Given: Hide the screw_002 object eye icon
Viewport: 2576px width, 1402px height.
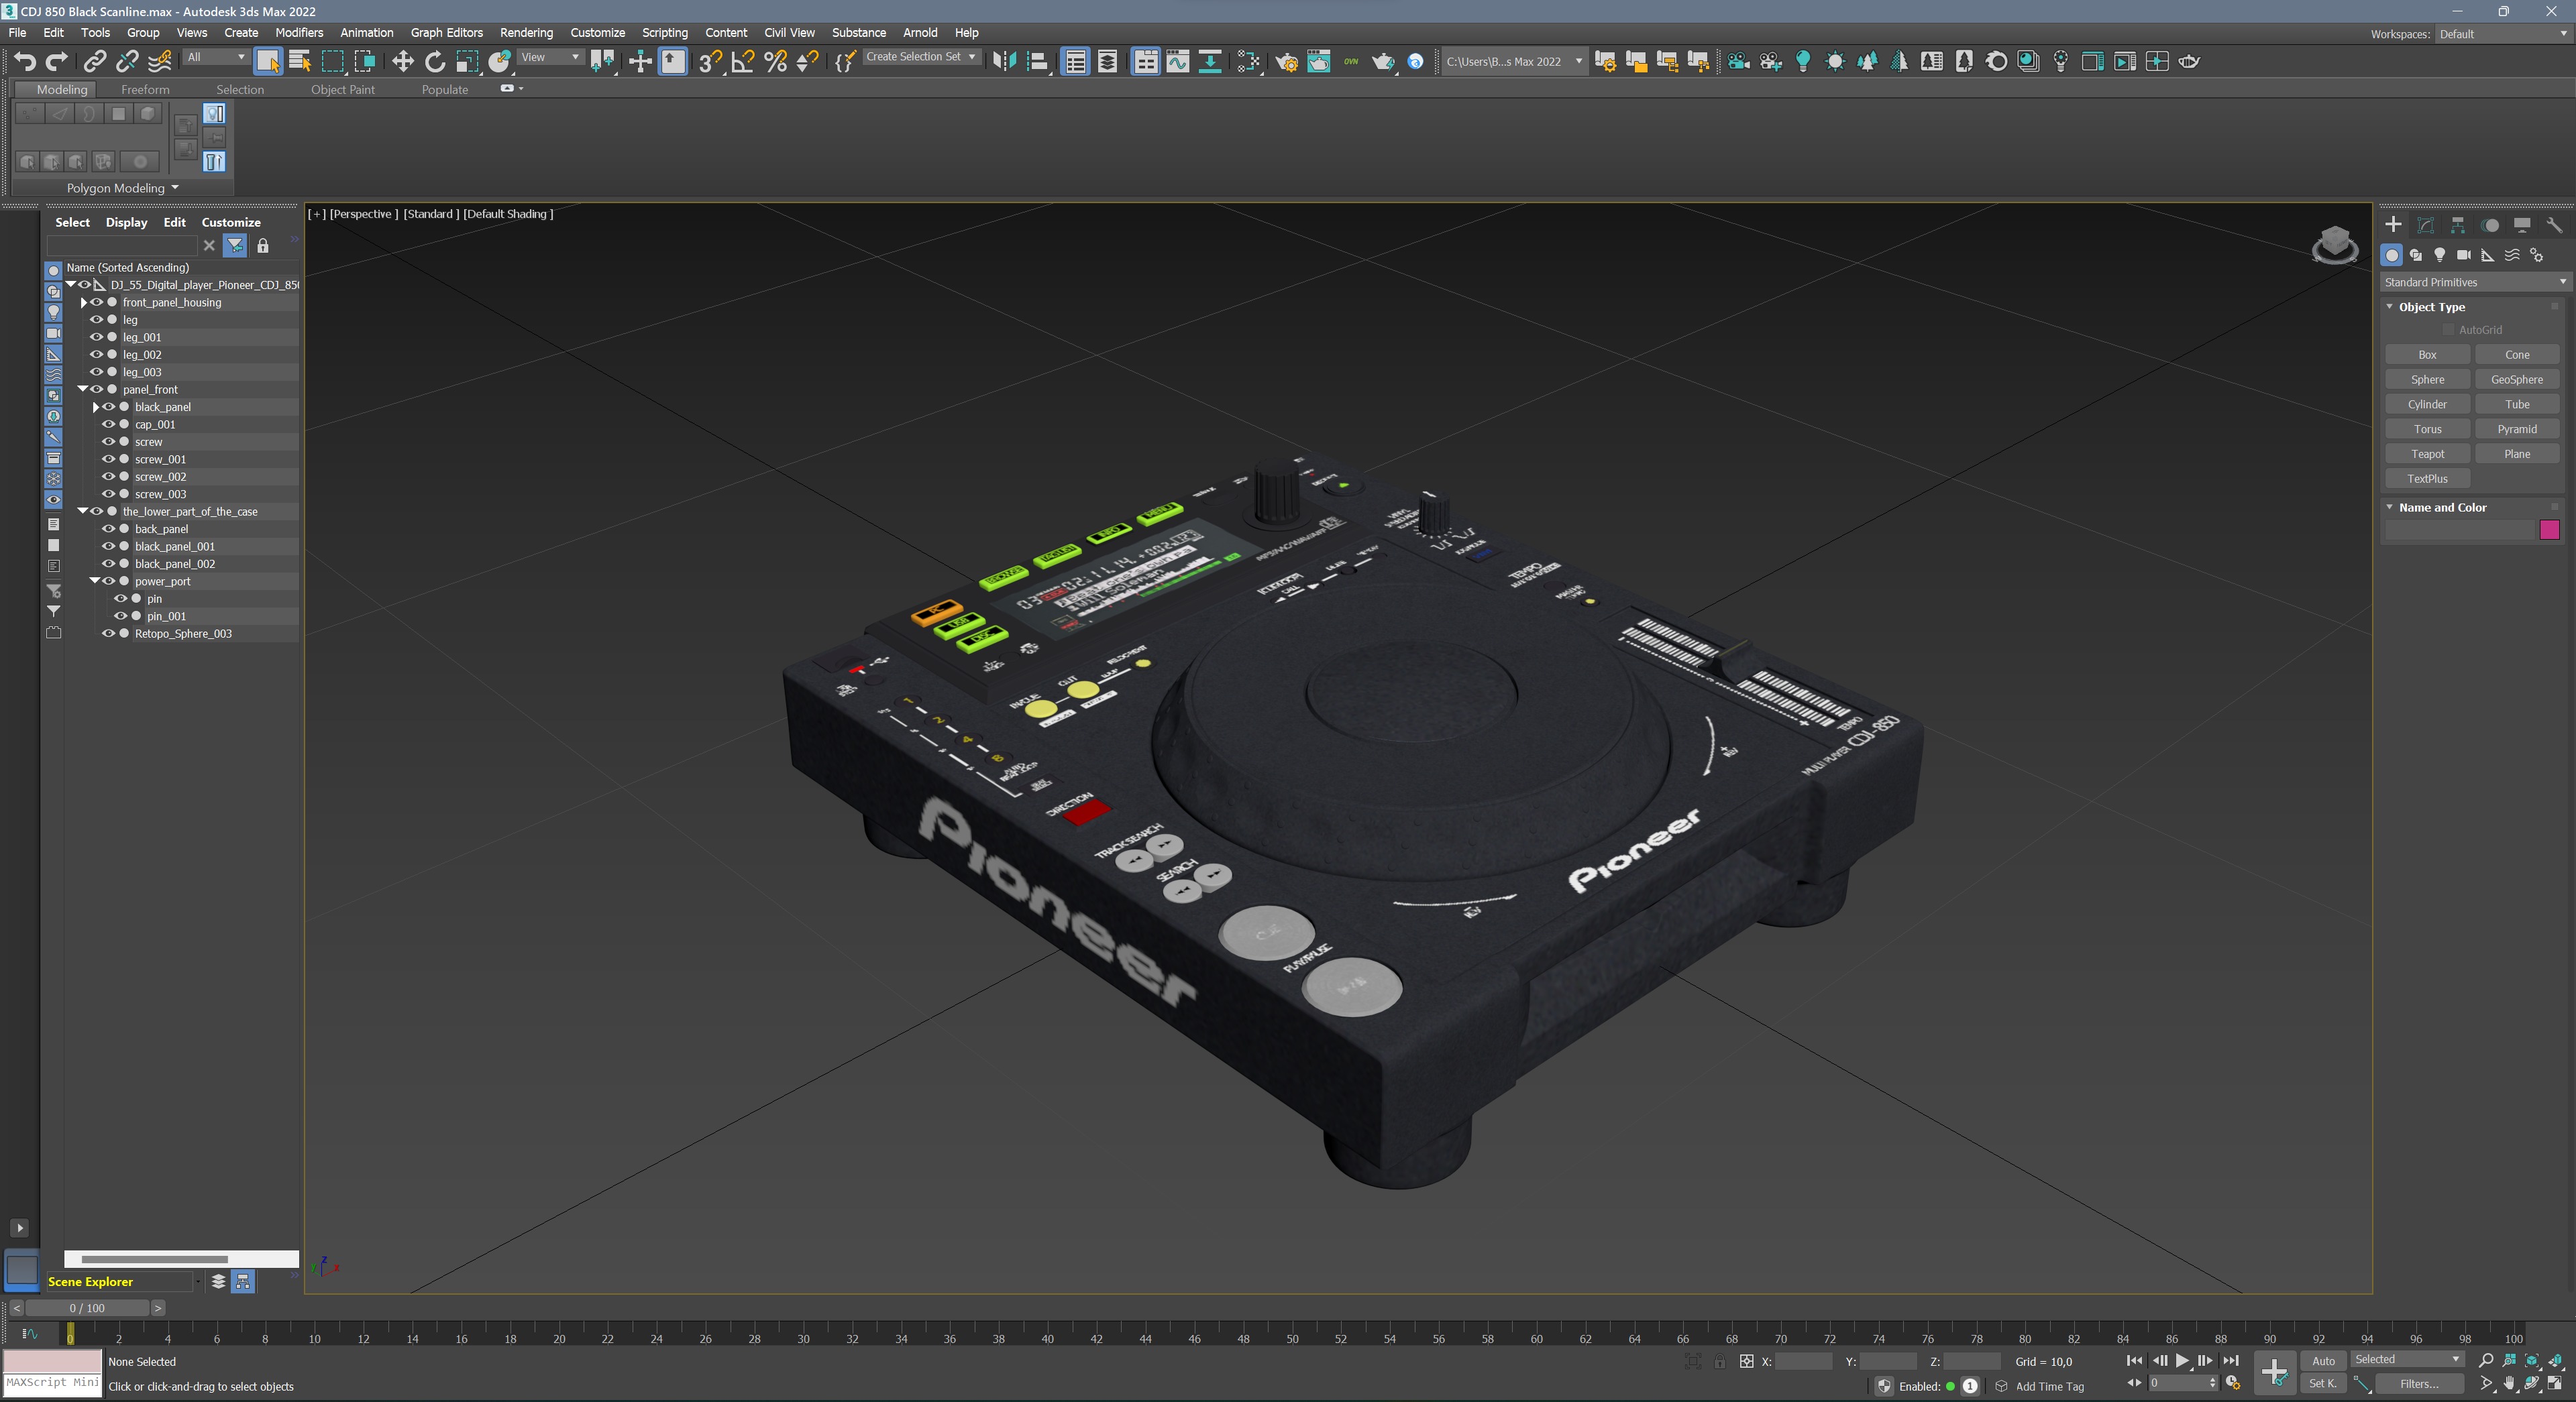Looking at the screenshot, I should pos(108,477).
